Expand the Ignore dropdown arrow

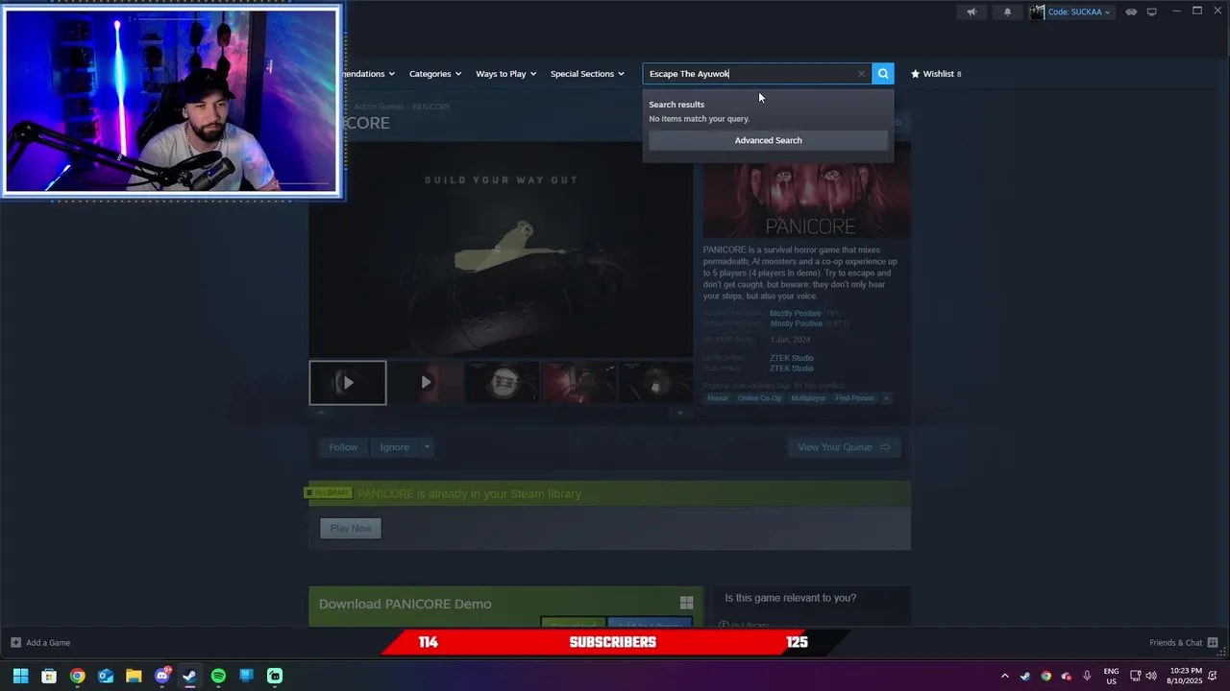(427, 447)
